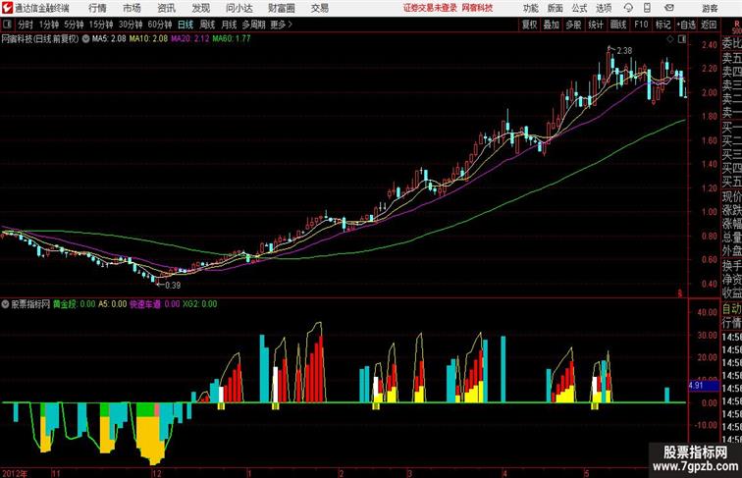Open the mail envelope icon

click(668, 8)
